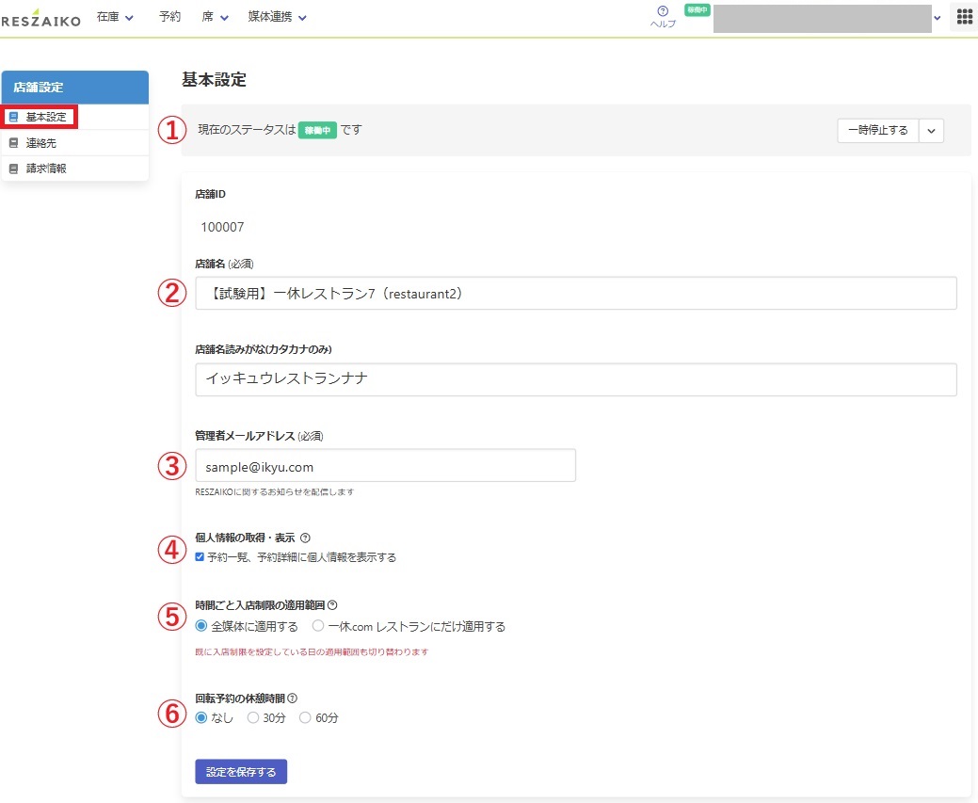Open the 予約 menu item
978x803 pixels.
click(x=169, y=16)
